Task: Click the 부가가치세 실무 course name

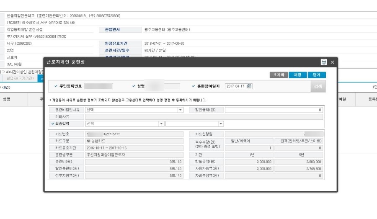Action: pyautogui.click(x=36, y=36)
